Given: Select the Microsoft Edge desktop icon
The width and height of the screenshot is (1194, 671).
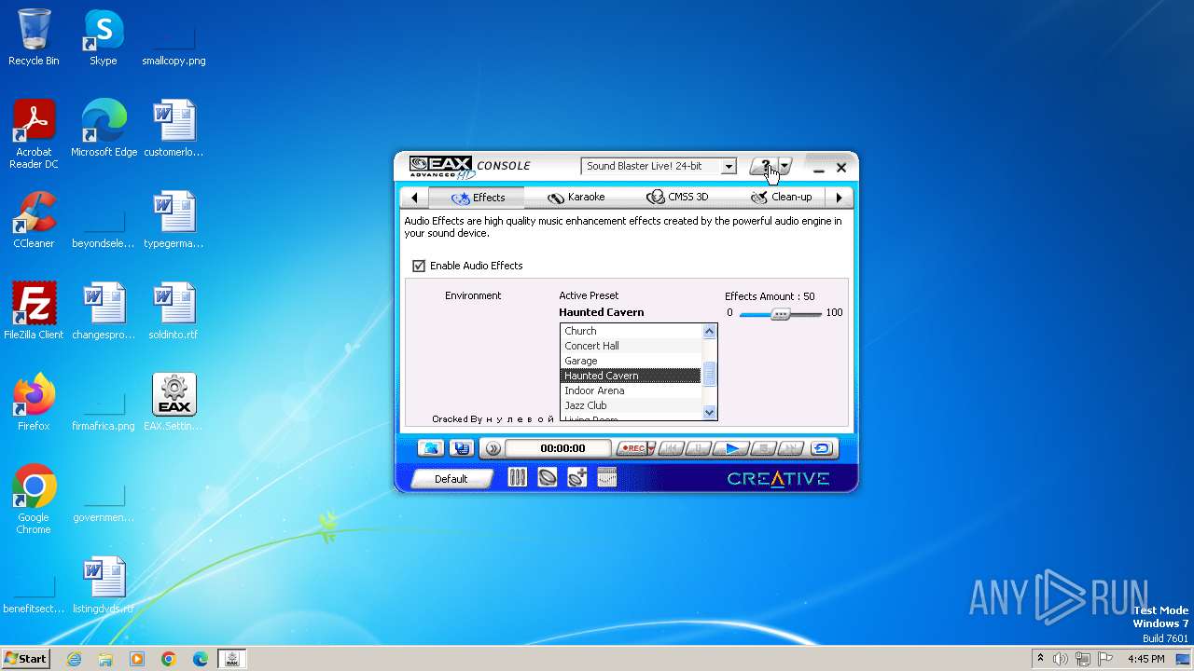Looking at the screenshot, I should tap(104, 129).
